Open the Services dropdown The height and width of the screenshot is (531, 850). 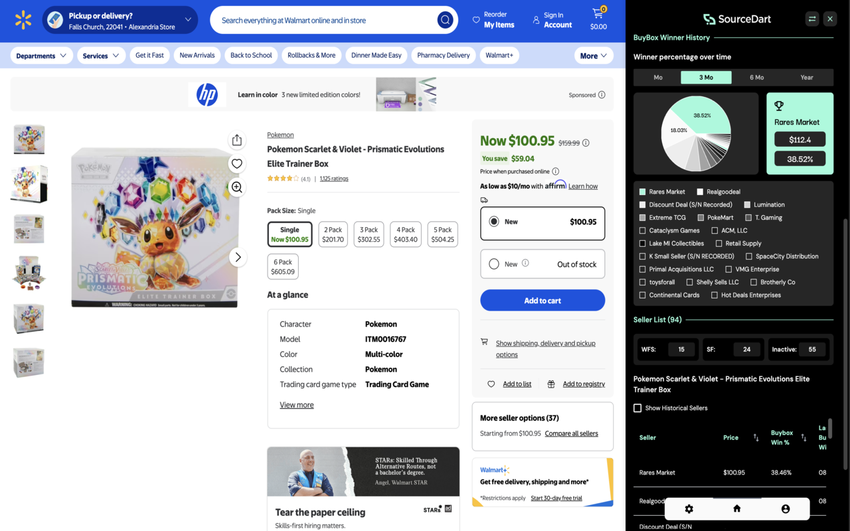point(101,56)
